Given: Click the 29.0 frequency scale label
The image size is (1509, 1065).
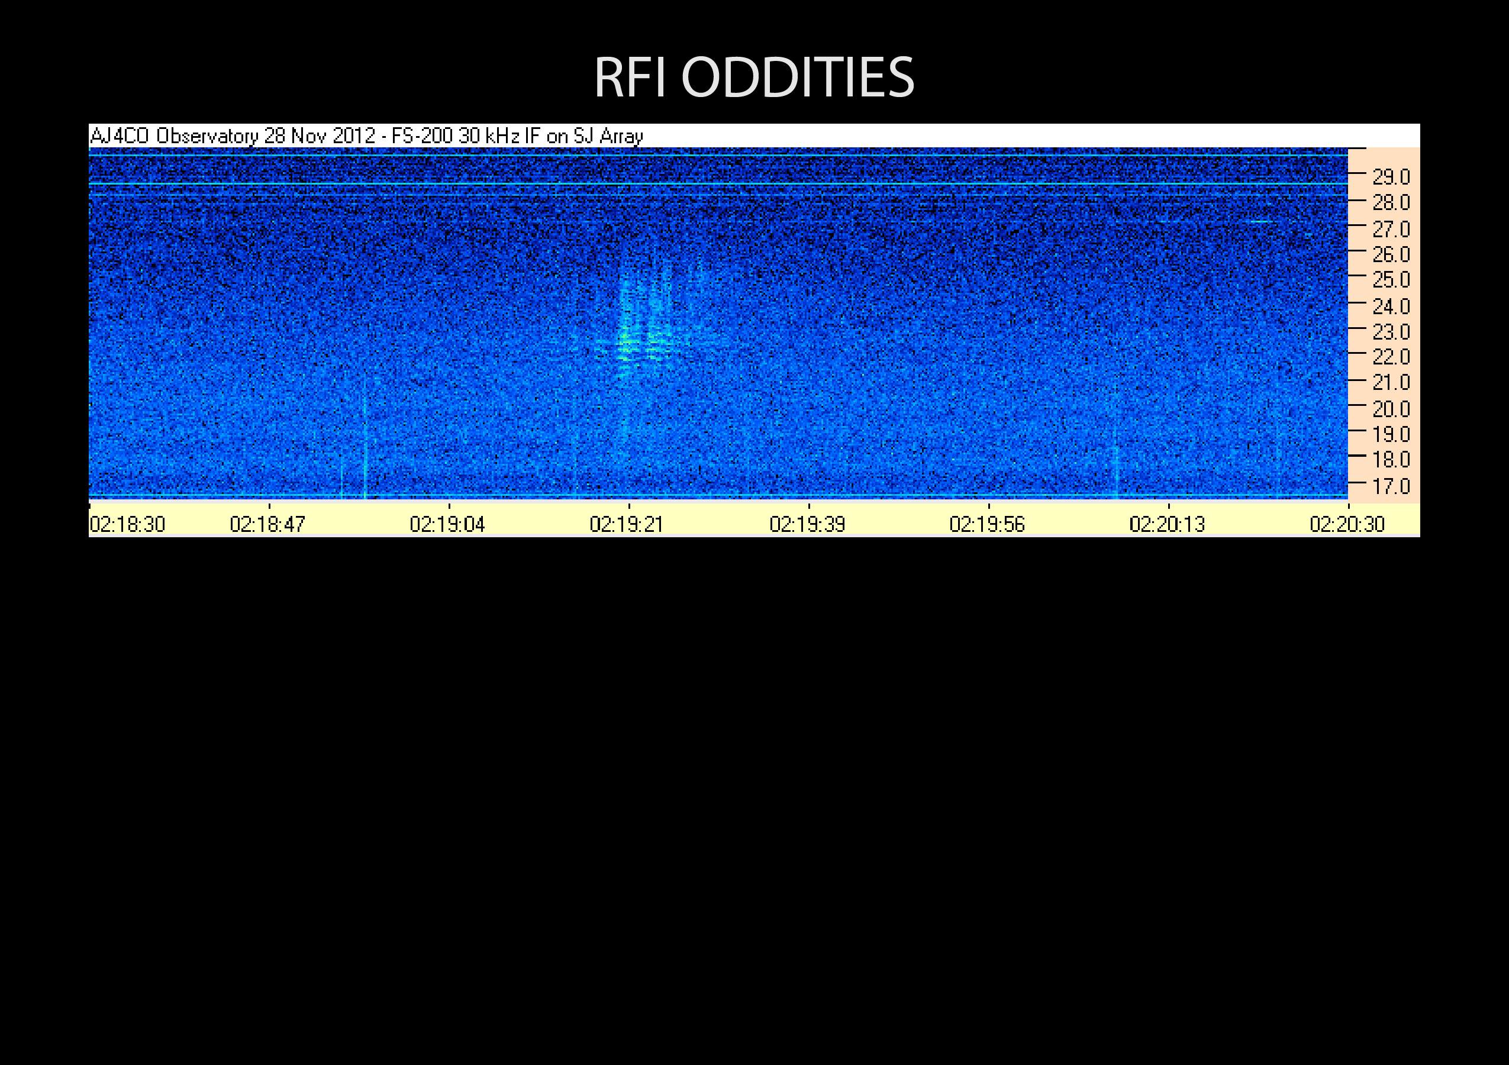Looking at the screenshot, I should tap(1391, 177).
